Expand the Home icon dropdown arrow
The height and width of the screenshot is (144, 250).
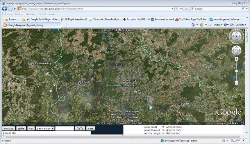coord(197,25)
